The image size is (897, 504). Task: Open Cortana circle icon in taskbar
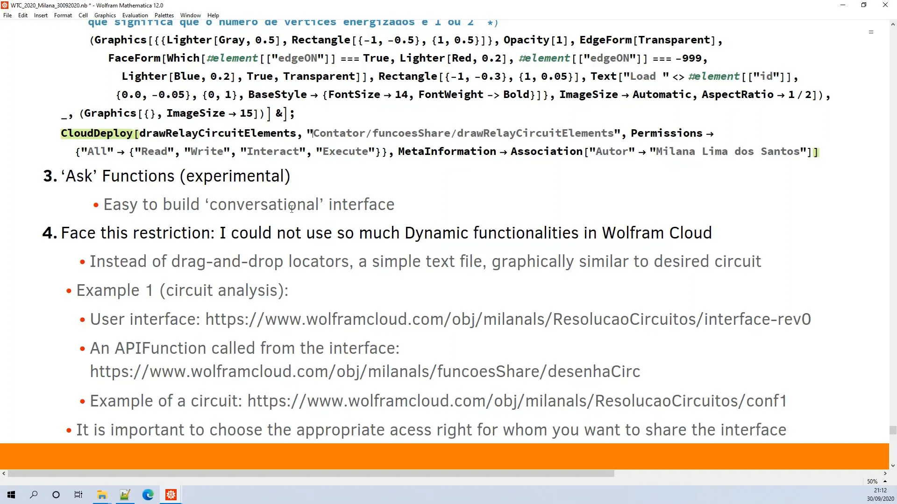56,495
